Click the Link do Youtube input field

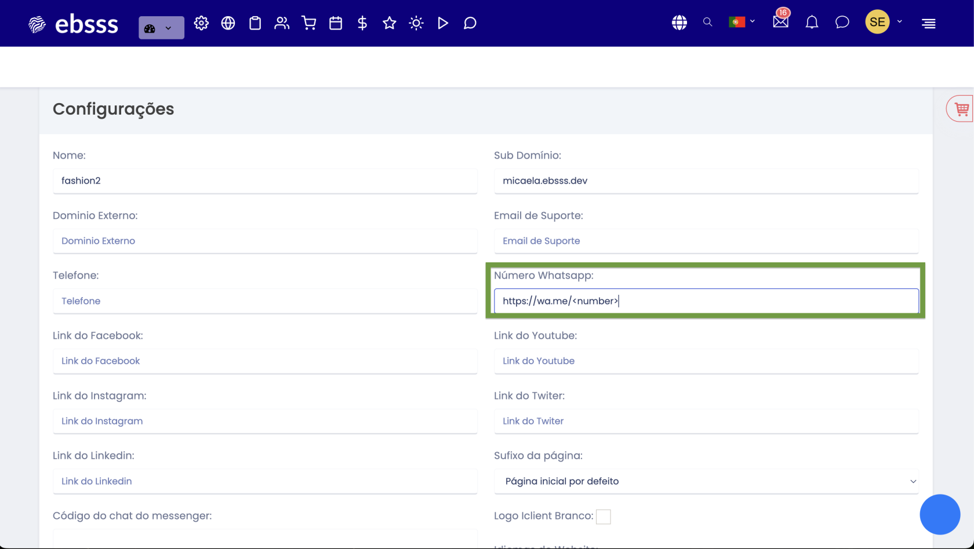pyautogui.click(x=706, y=361)
